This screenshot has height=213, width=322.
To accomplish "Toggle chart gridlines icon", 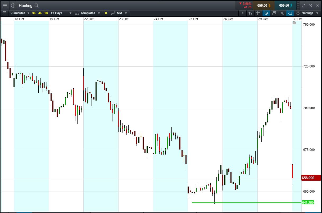I will tap(258, 13).
